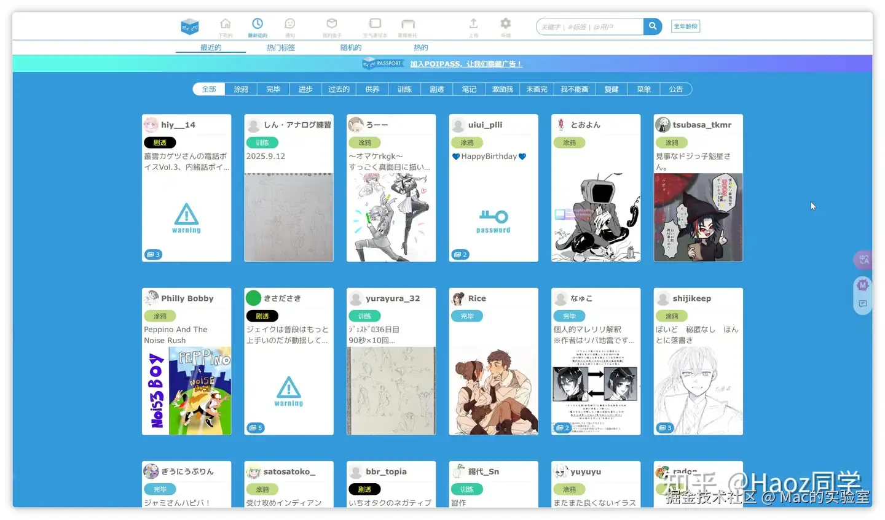Select the 全部 category filter

209,89
